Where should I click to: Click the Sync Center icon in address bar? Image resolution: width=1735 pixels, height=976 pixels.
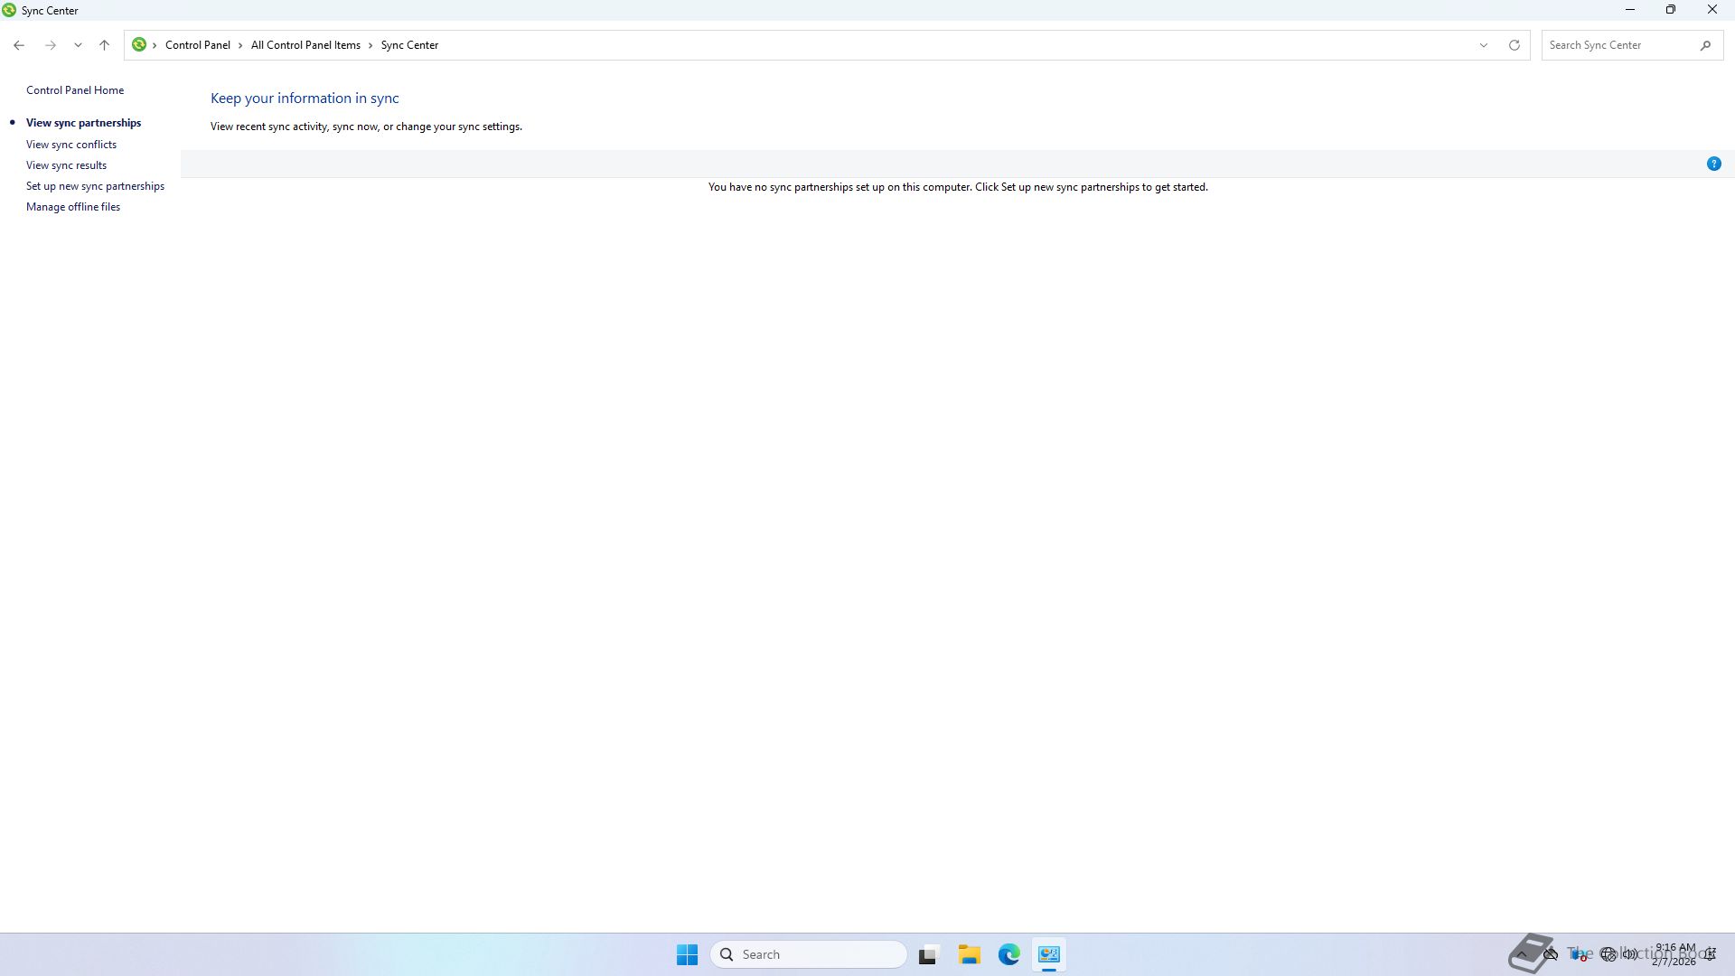click(x=139, y=44)
